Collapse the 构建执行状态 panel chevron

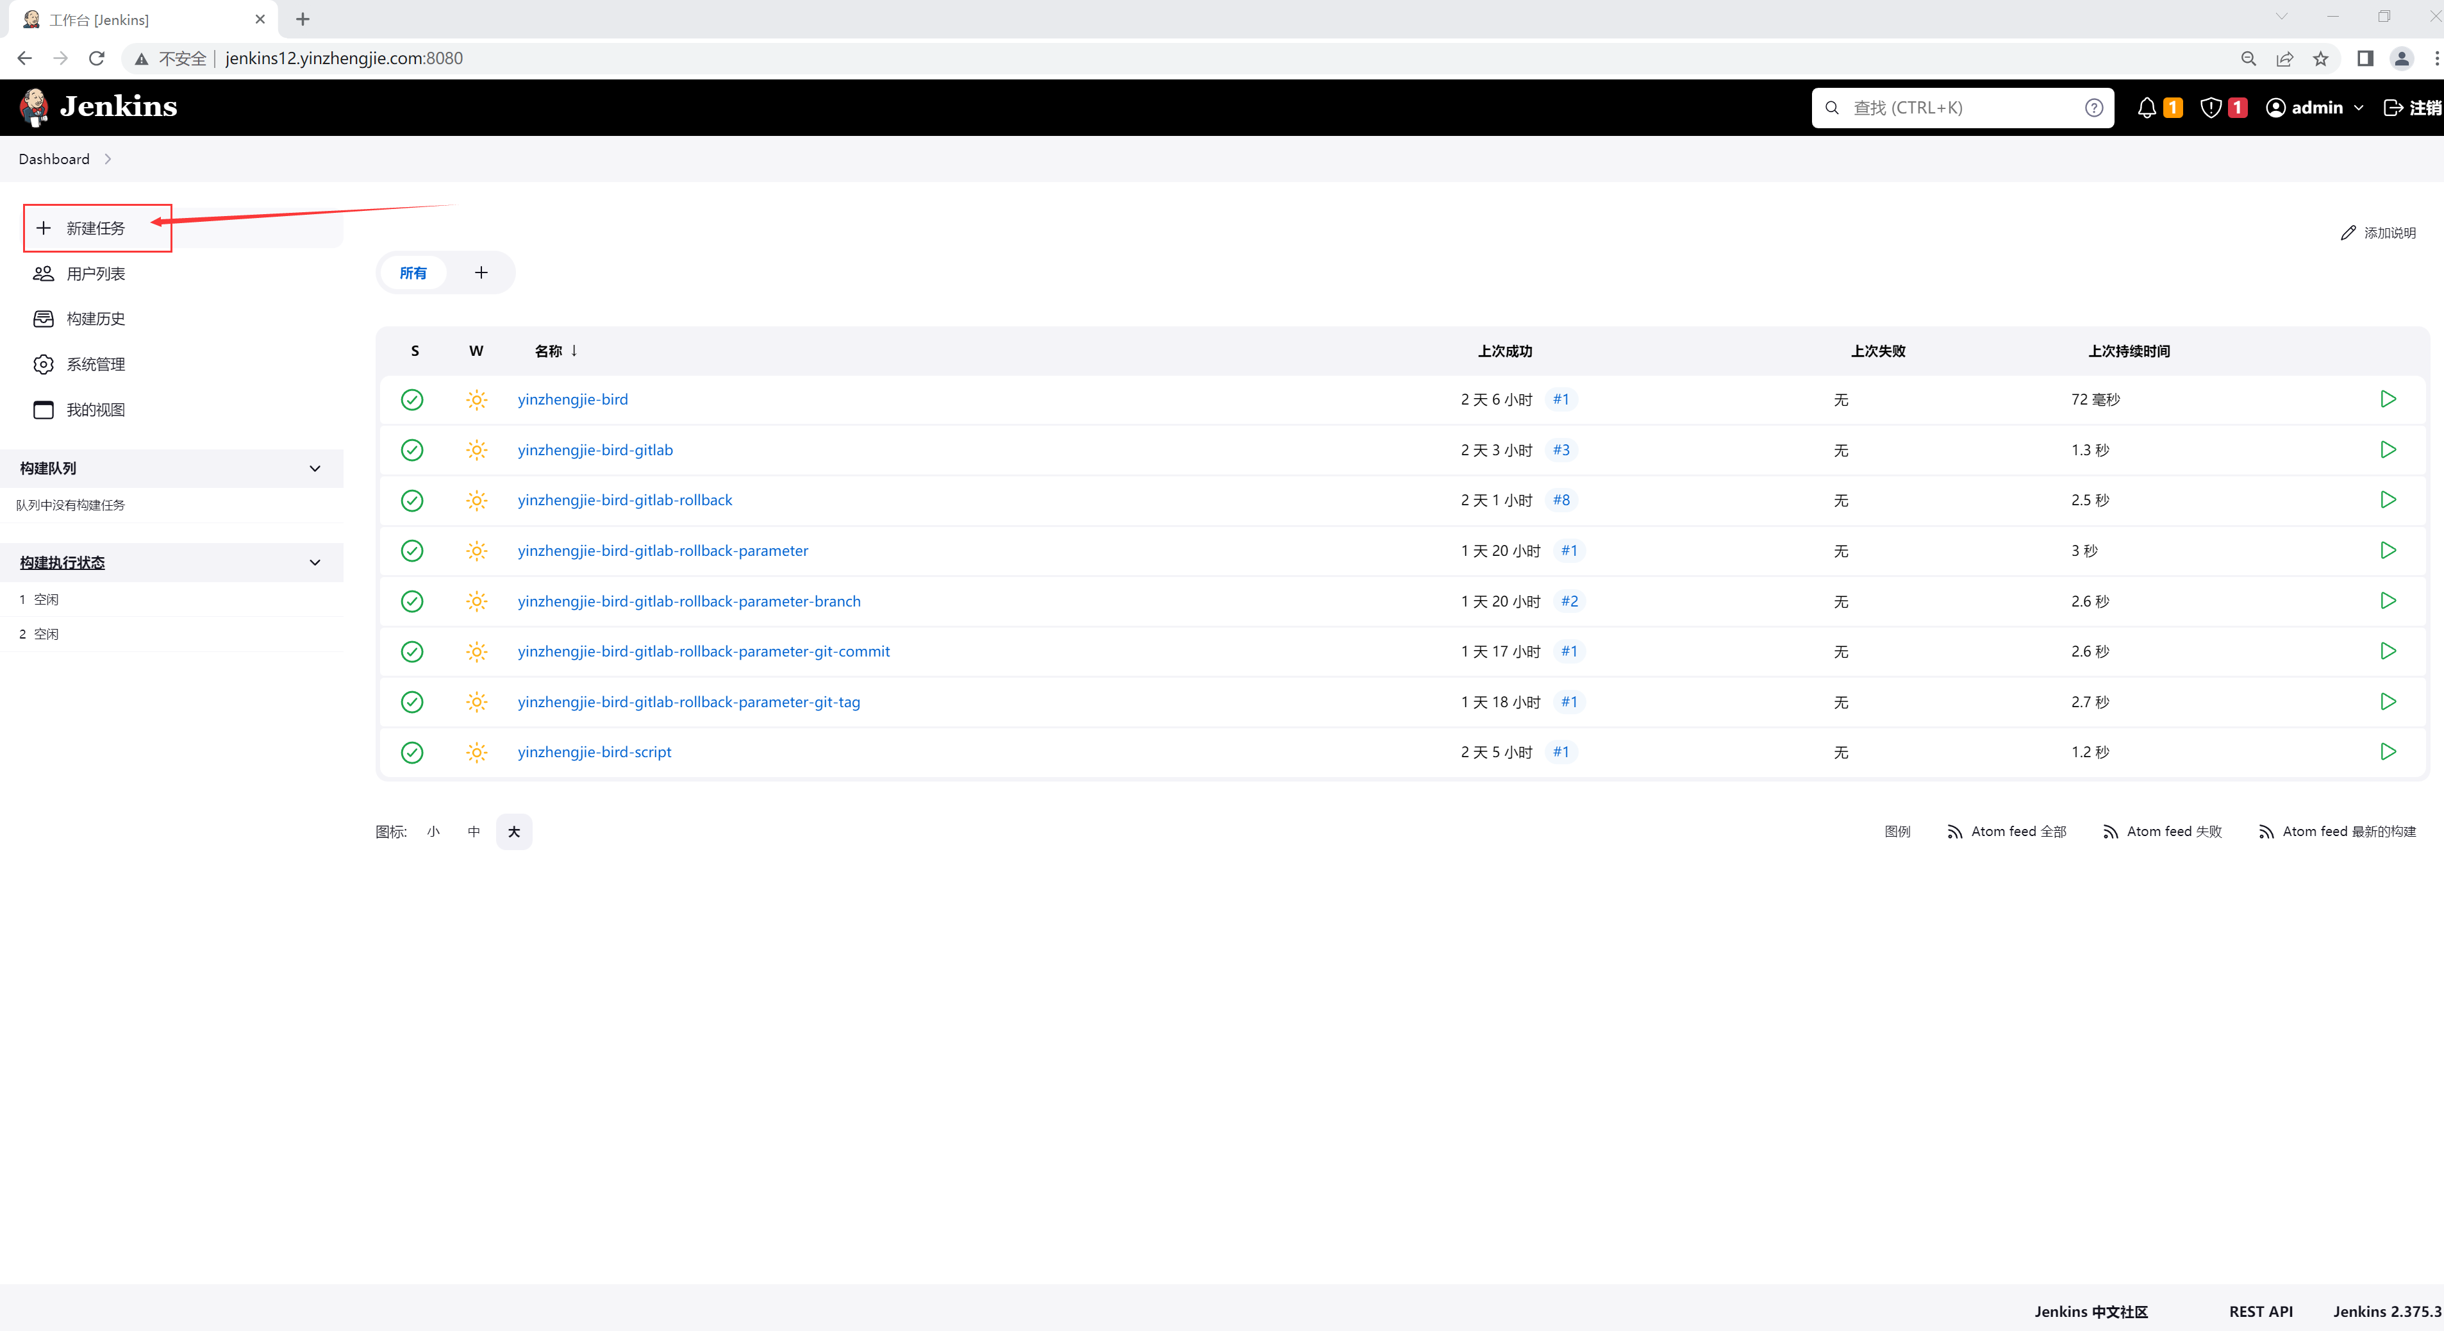(x=315, y=562)
